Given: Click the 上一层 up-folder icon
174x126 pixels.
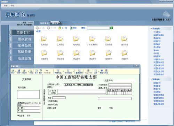Looking at the screenshot, I should [60, 28].
